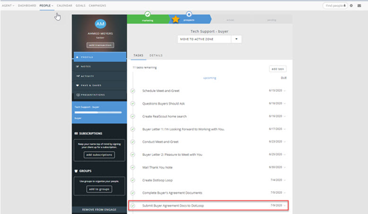368x214 pixels.
Task: Open the mail envelope icon
Action: click(x=359, y=5)
